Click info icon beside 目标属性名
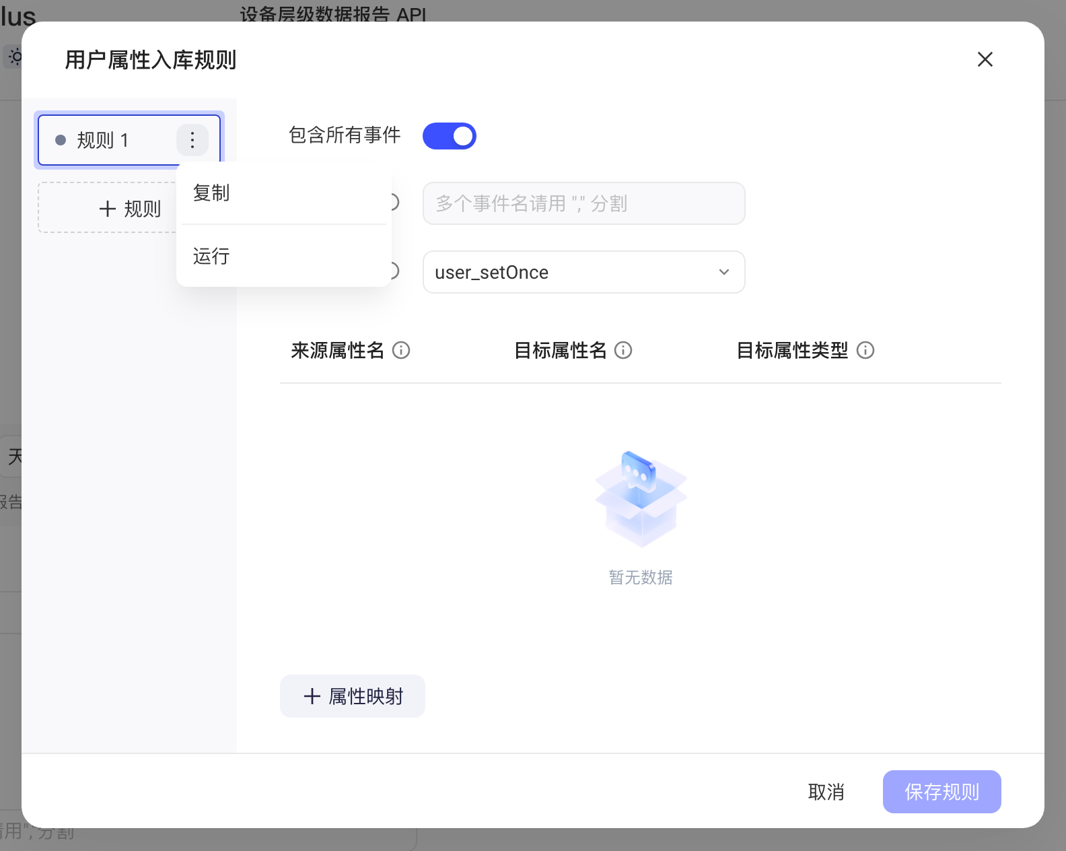 623,350
